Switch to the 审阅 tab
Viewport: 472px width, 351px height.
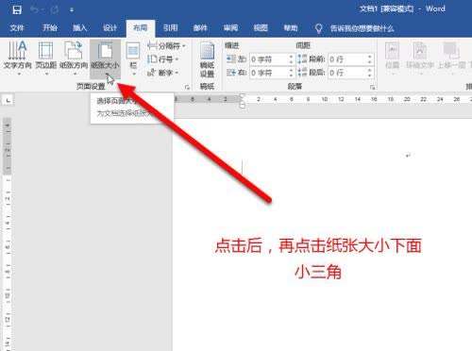click(230, 28)
